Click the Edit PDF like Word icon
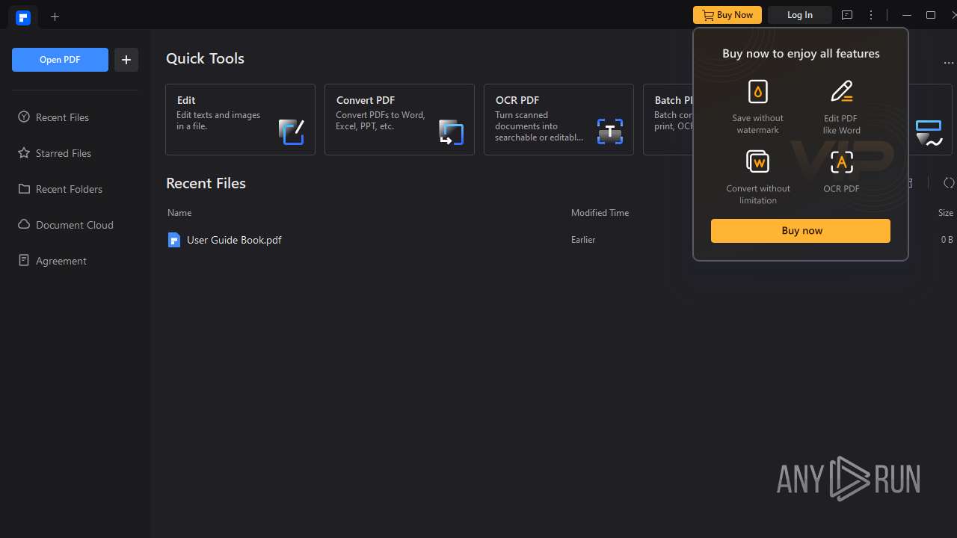Viewport: 957px width, 538px height. pos(842,91)
